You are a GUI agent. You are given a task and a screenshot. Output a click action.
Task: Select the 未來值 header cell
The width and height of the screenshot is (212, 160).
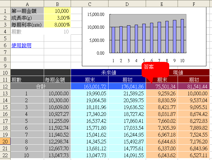(108, 72)
